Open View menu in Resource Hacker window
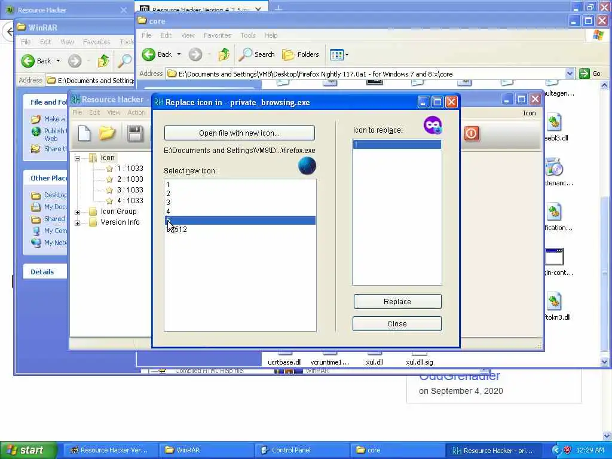Image resolution: width=612 pixels, height=459 pixels. 114,112
